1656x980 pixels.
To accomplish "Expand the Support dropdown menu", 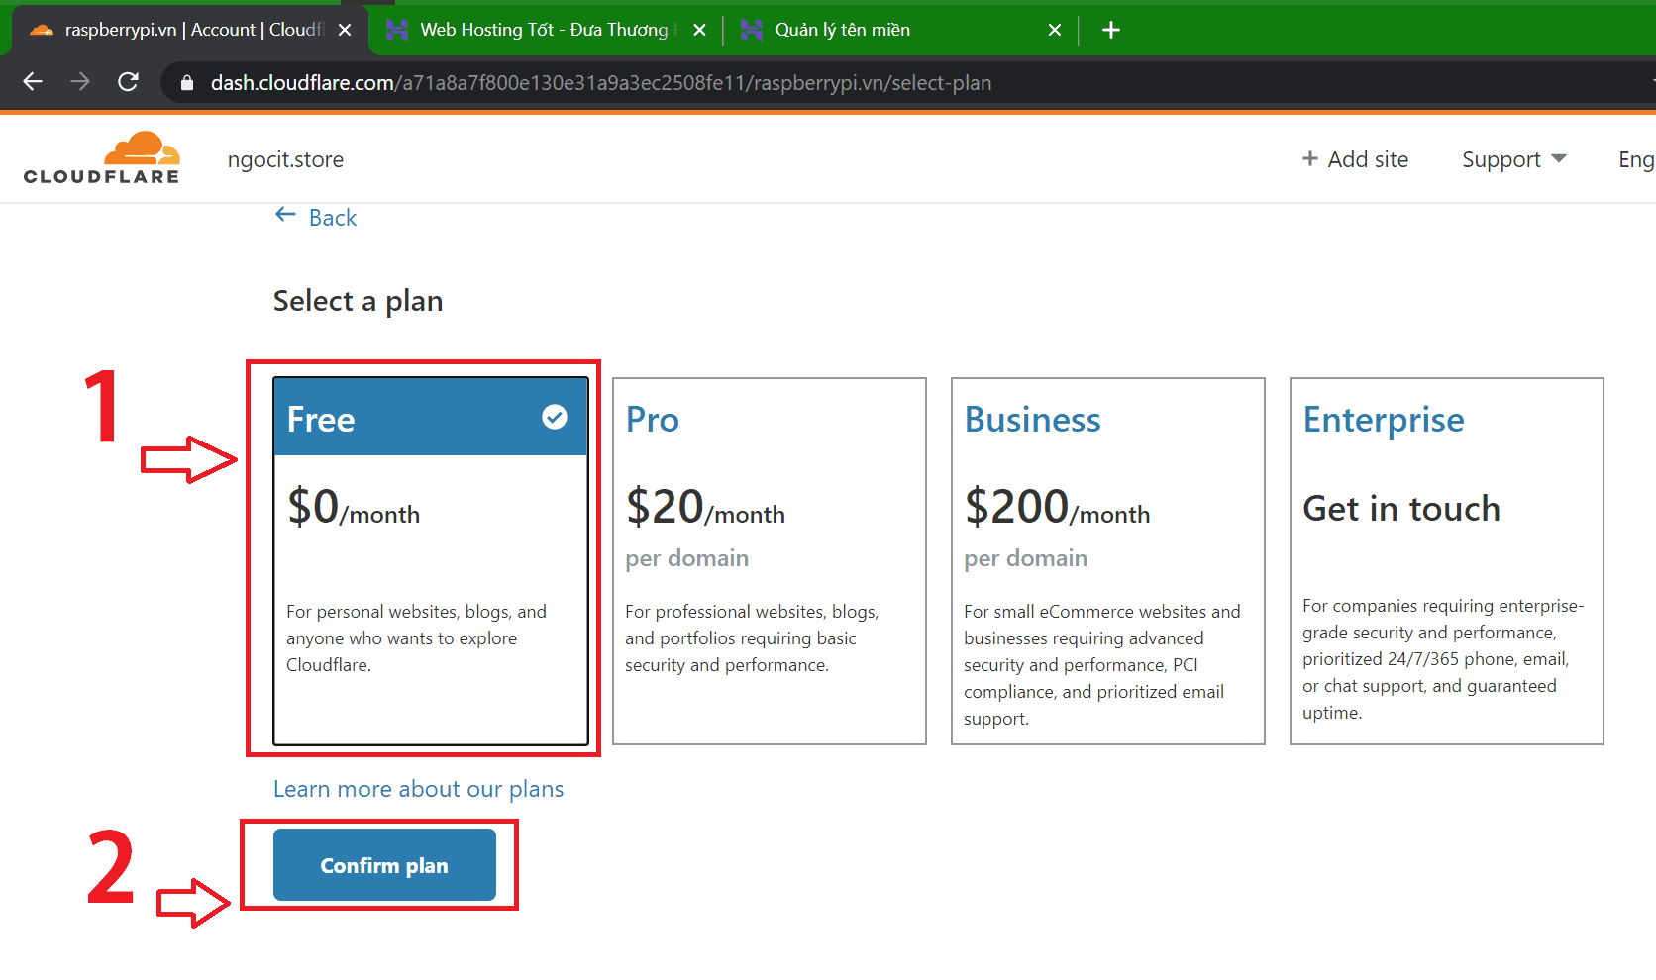I will (x=1513, y=159).
